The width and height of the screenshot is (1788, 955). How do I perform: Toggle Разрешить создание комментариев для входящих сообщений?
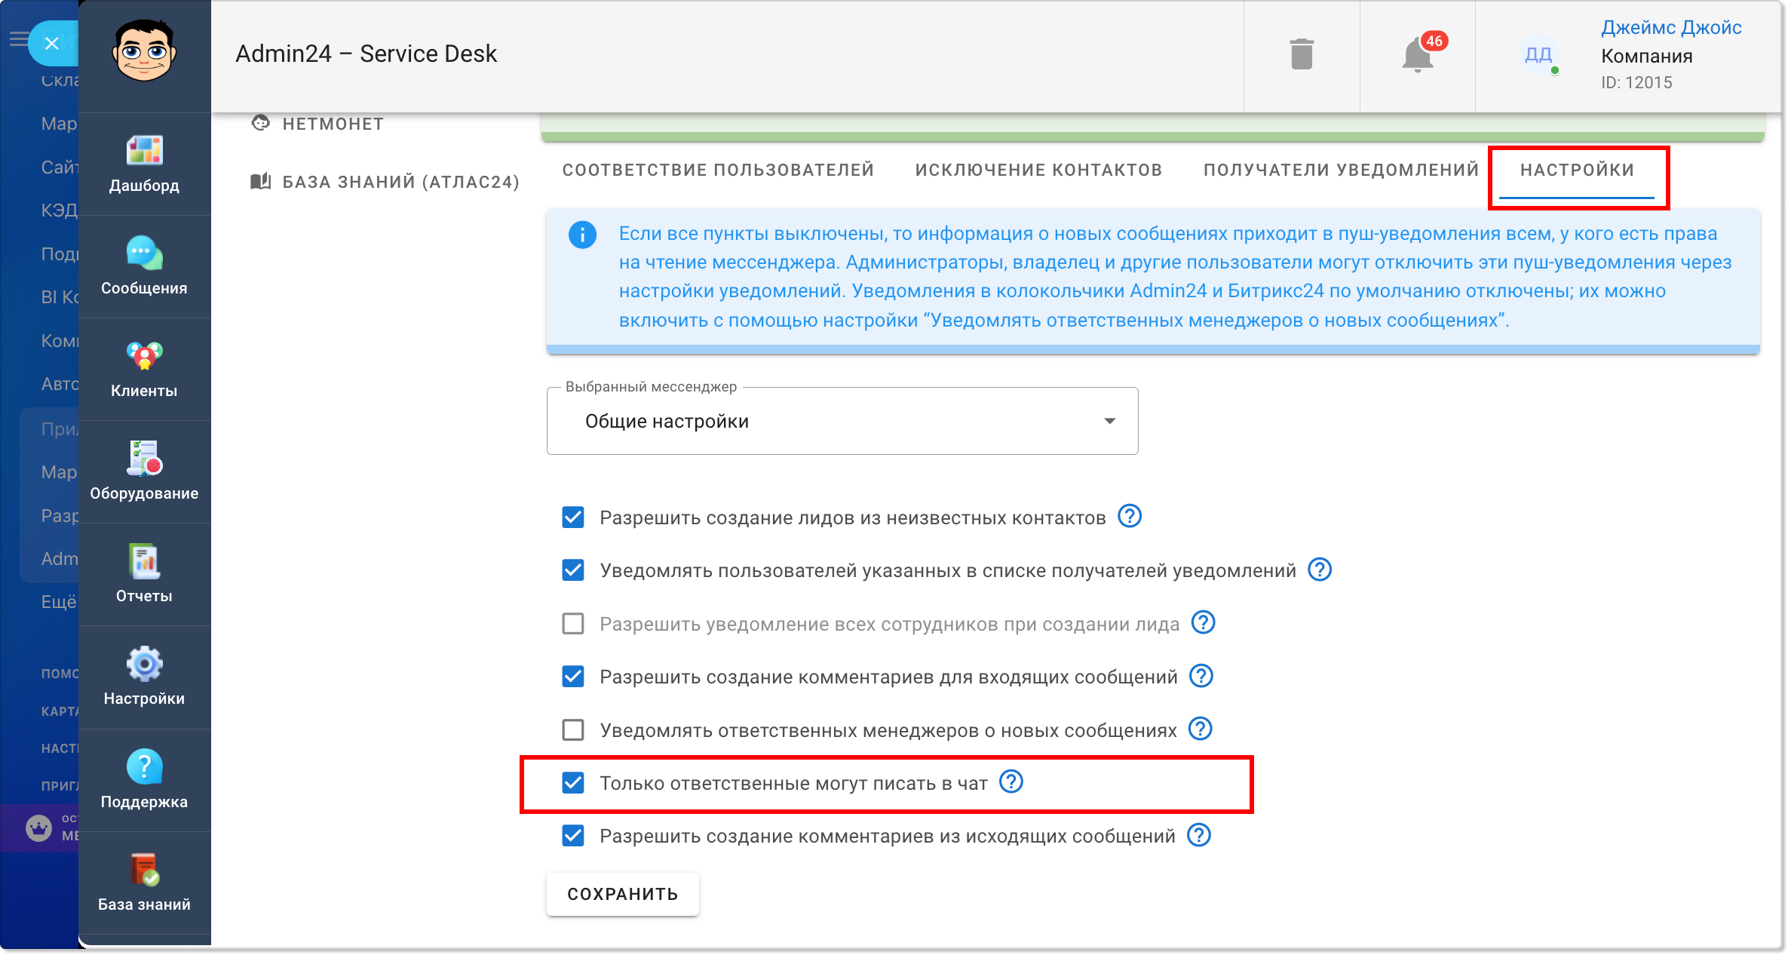pyautogui.click(x=573, y=677)
